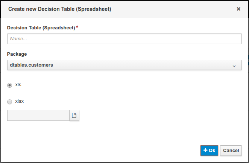Click the red required asterisk
The image size is (249, 163).
point(77,27)
